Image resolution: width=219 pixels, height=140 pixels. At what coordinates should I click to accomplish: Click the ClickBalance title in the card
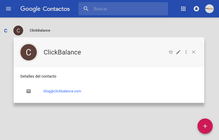(62, 52)
